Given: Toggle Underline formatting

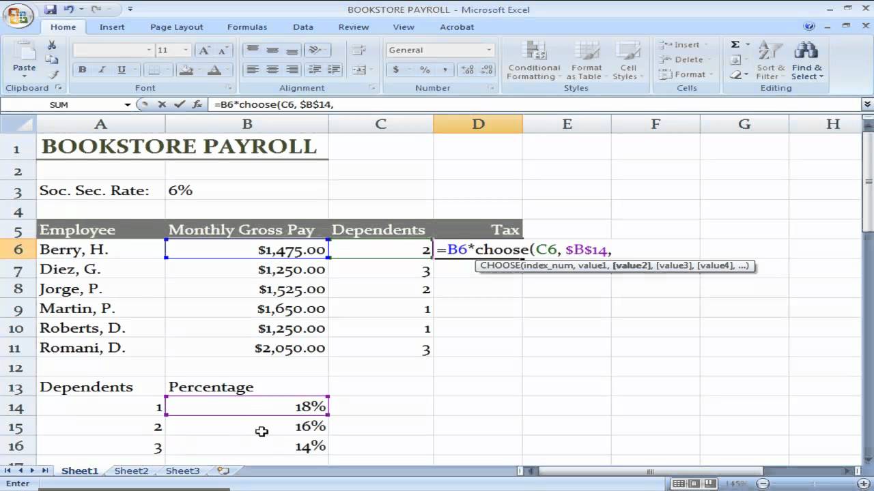Looking at the screenshot, I should 122,70.
